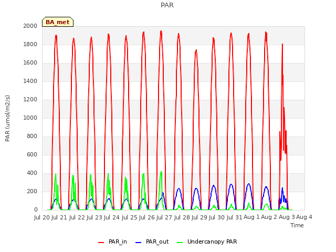Click the Jul 27 x-axis label
The height and width of the screenshot is (252, 336).
pos(164,217)
